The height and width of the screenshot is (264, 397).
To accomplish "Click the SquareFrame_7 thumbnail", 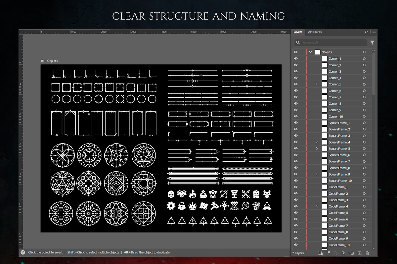I will coord(325,161).
